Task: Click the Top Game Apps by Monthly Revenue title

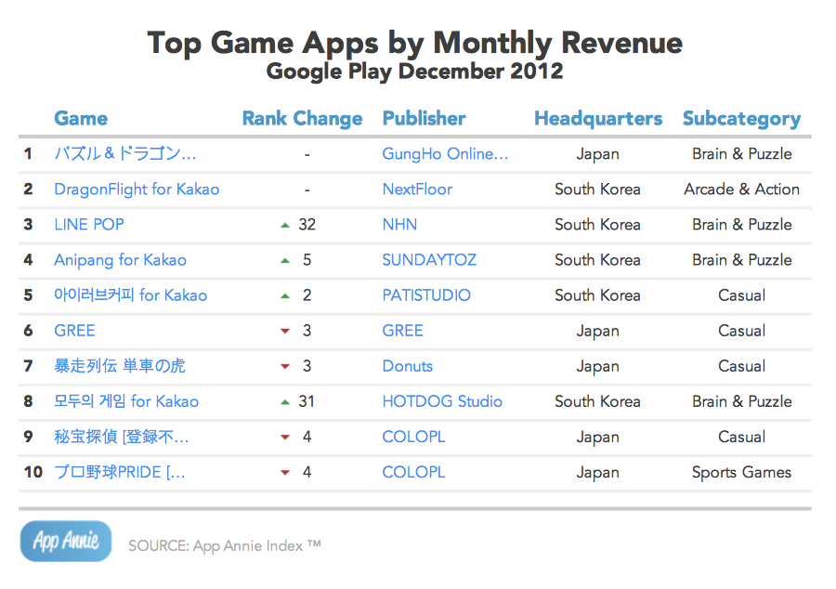Action: [415, 43]
